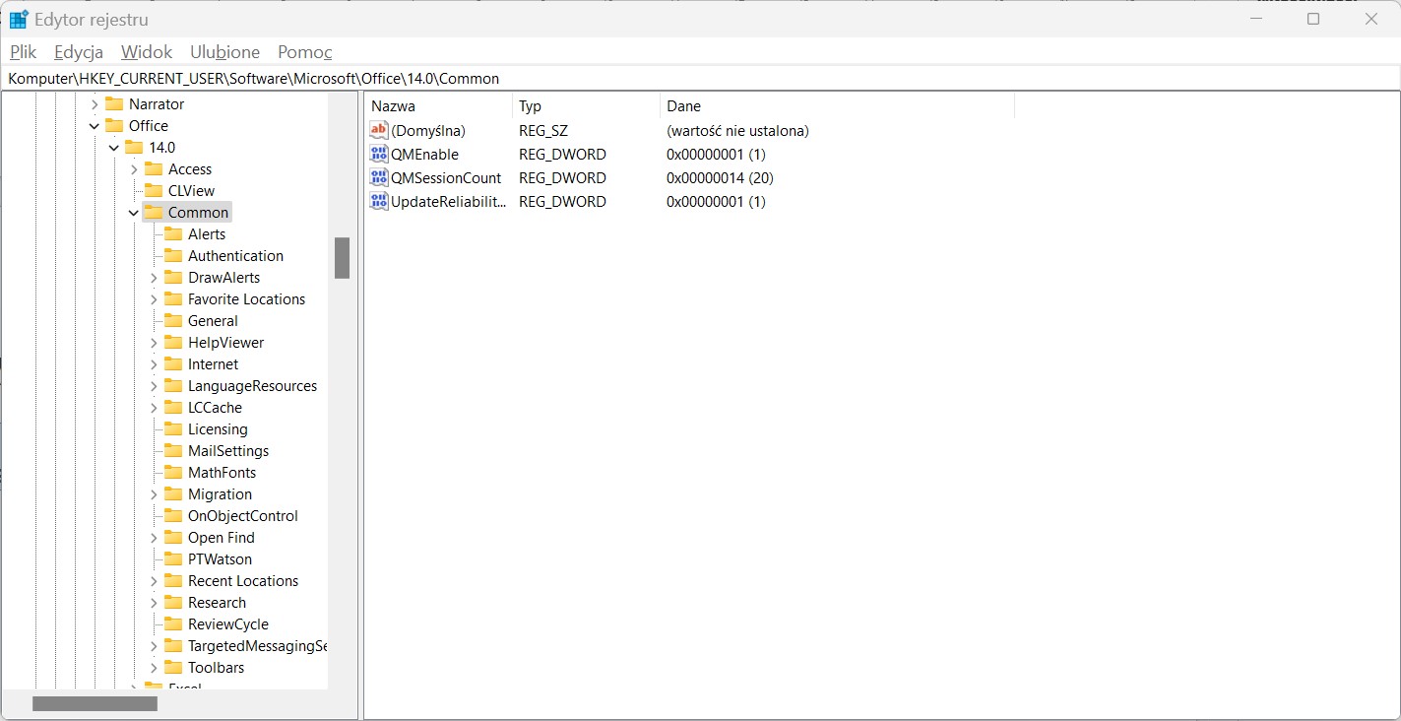Expand the Recent Locations key
The height and width of the screenshot is (721, 1401).
click(x=154, y=581)
